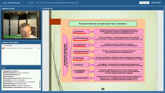
Task: Click the Ростпартнерство тестА name label on video
Action: coord(13,37)
